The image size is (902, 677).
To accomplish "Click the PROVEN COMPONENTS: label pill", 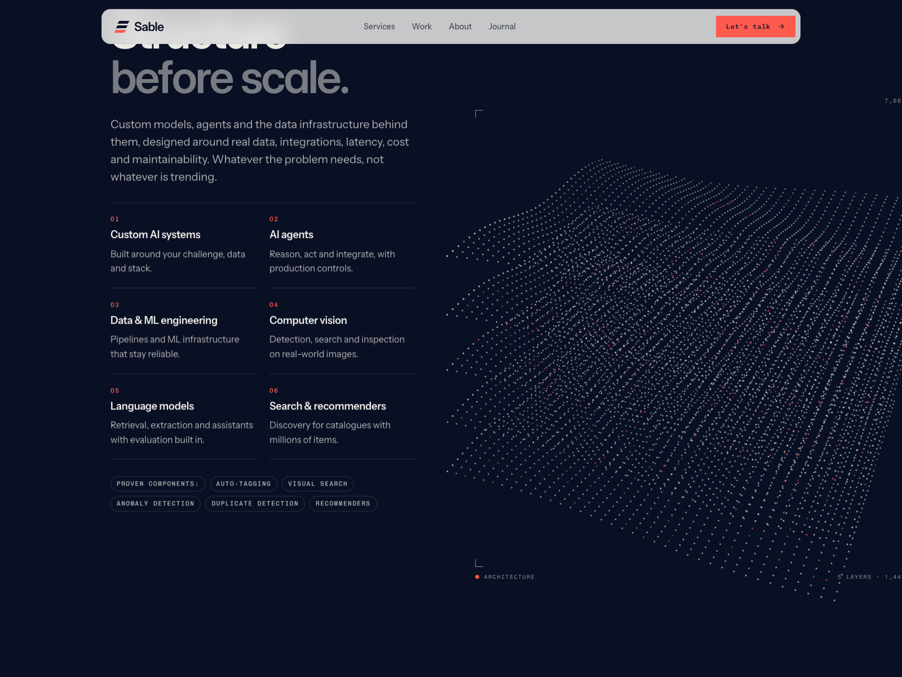I will point(158,484).
